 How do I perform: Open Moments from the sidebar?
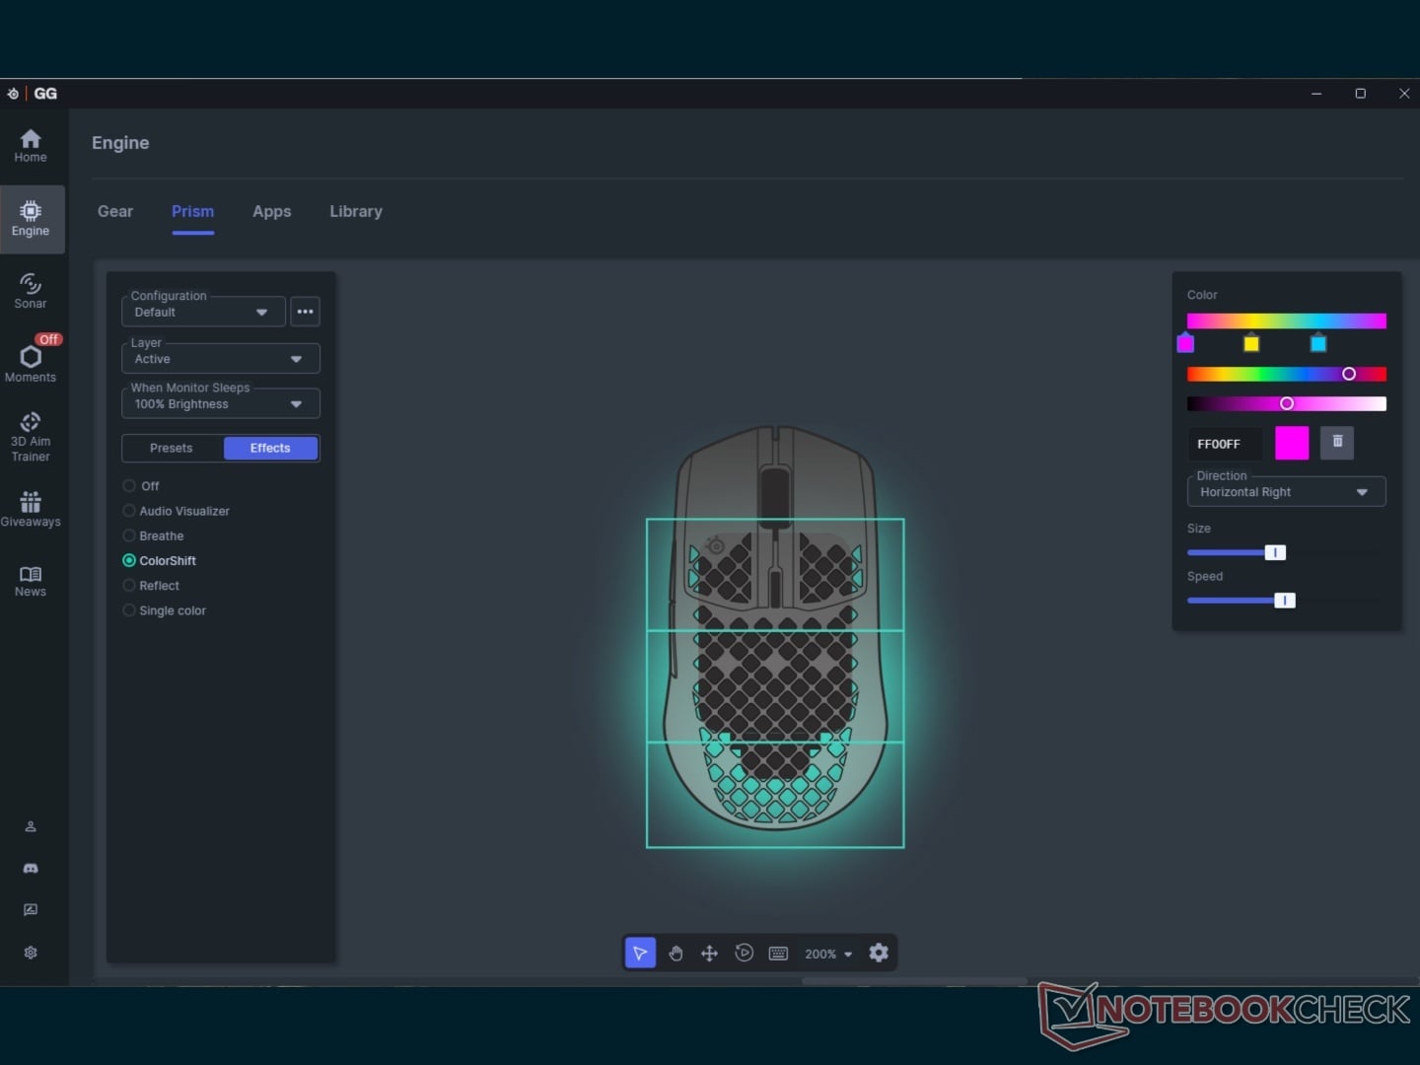[x=31, y=359]
